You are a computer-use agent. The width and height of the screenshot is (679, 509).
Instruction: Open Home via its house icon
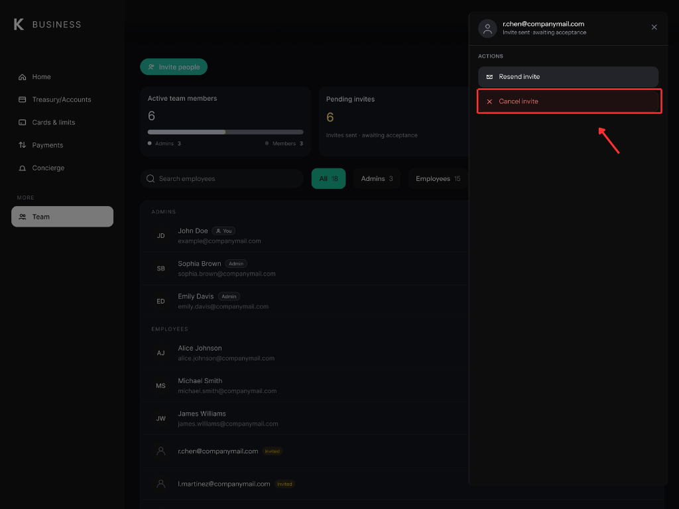click(x=22, y=77)
